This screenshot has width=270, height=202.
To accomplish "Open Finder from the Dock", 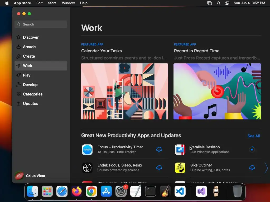I will pos(32,191).
